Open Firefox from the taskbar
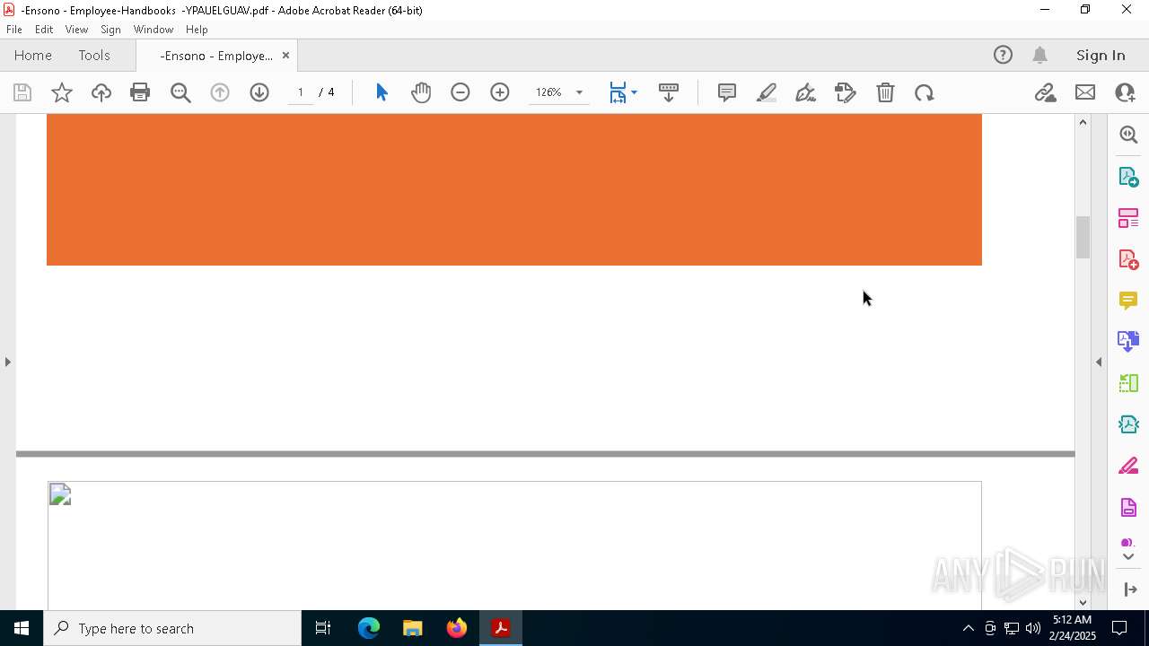The image size is (1149, 646). pyautogui.click(x=457, y=628)
